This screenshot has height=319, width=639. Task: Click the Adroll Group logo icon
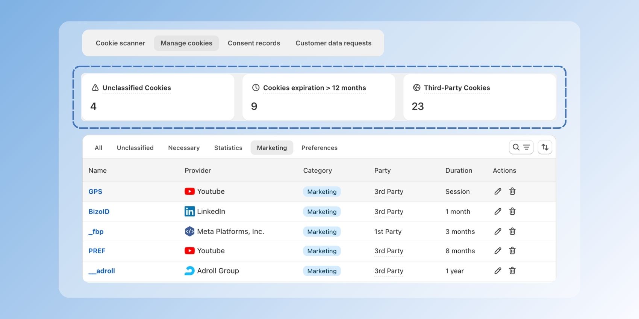[189, 271]
